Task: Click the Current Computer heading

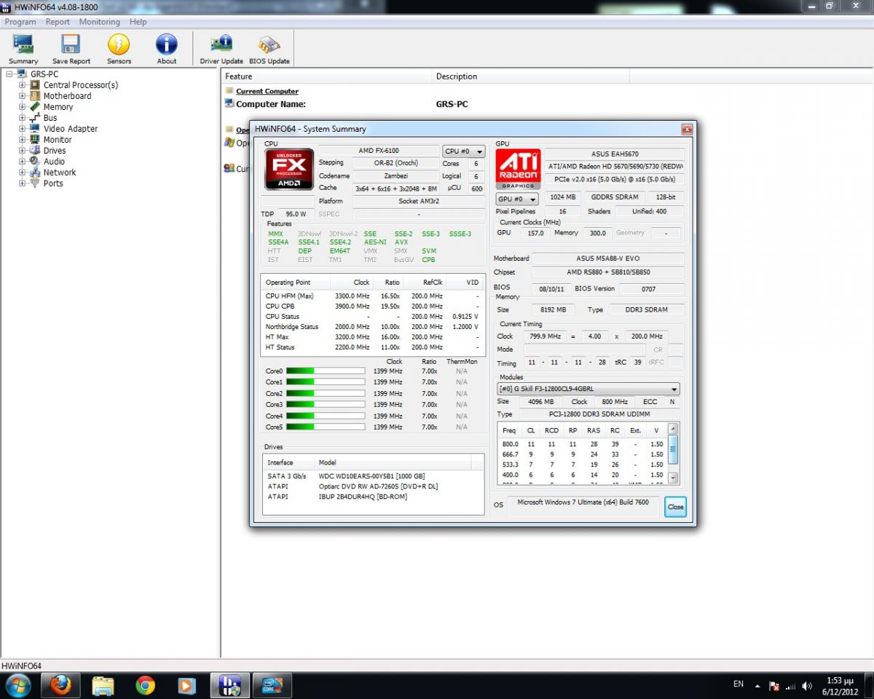Action: click(267, 91)
